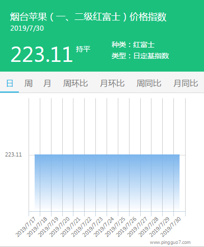
Task: Click the 种类：红富士 label
Action: point(133,45)
